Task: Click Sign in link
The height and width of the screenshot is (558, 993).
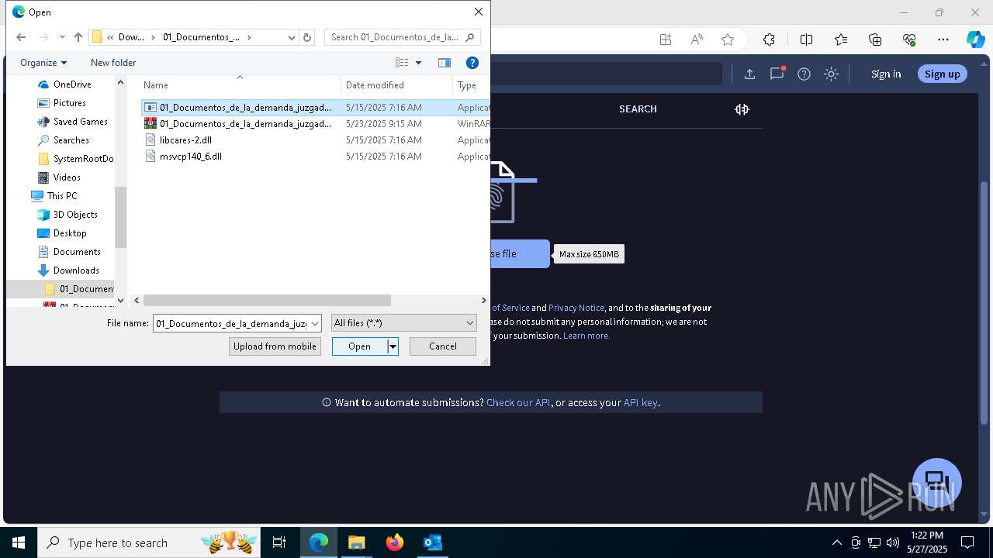Action: 886,74
